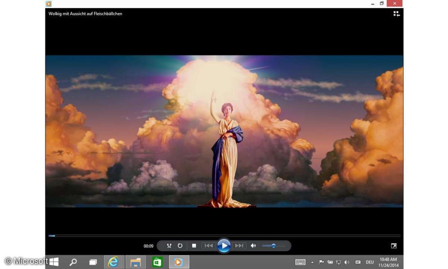Skip to the previous track
Image resolution: width=448 pixels, height=269 pixels.
[x=209, y=245]
